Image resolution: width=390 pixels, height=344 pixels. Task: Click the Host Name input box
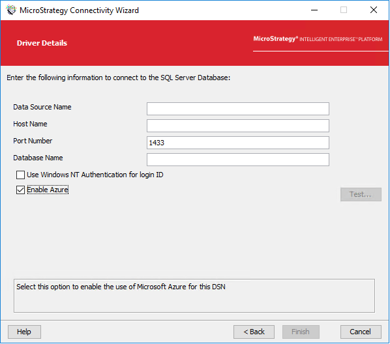(238, 126)
